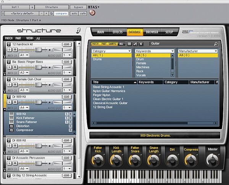
Task: Click the safe button
Action: pos(83,13)
